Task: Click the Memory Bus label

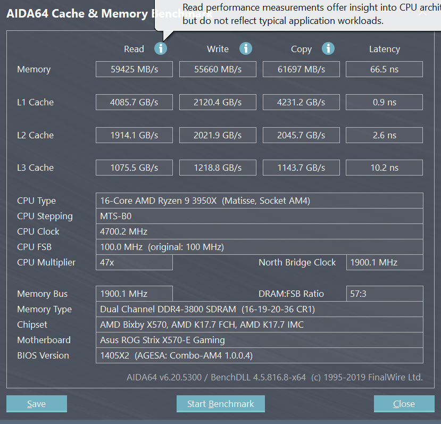Action: (42, 294)
